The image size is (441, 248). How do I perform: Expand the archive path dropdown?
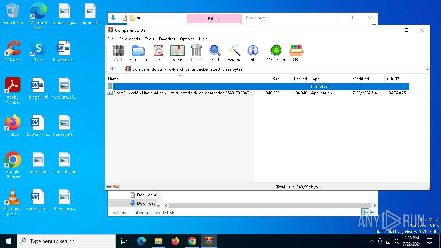pyautogui.click(x=427, y=69)
